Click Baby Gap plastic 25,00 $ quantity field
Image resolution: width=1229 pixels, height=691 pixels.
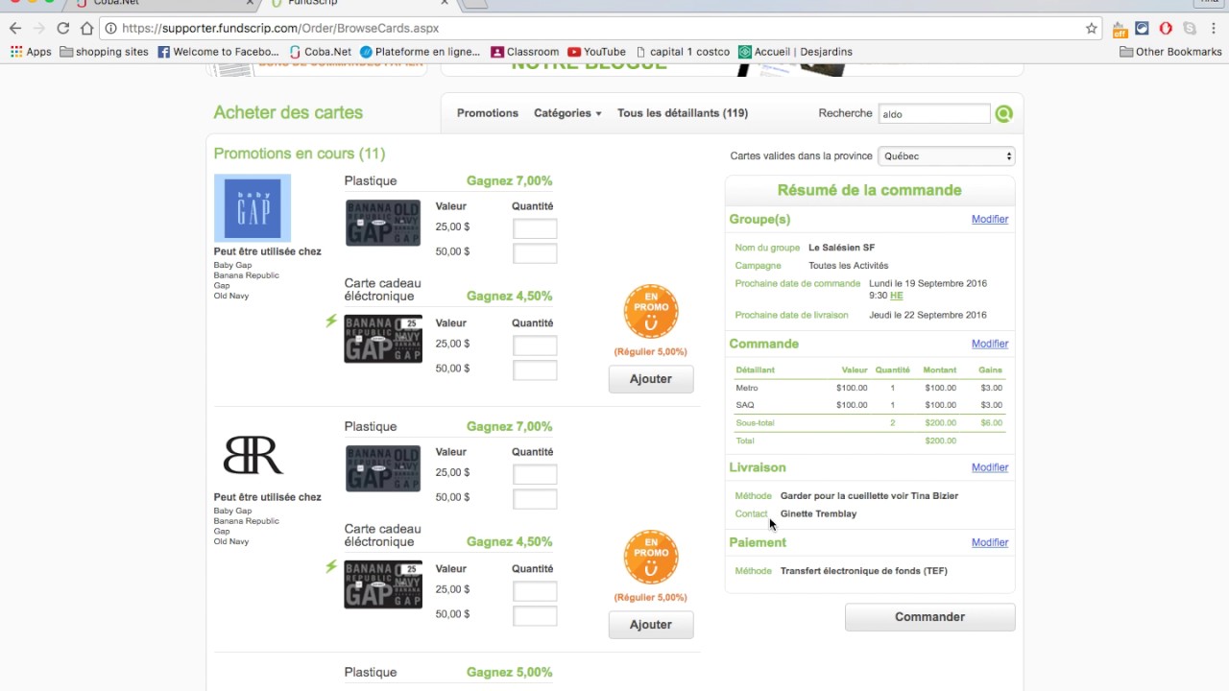coord(535,228)
